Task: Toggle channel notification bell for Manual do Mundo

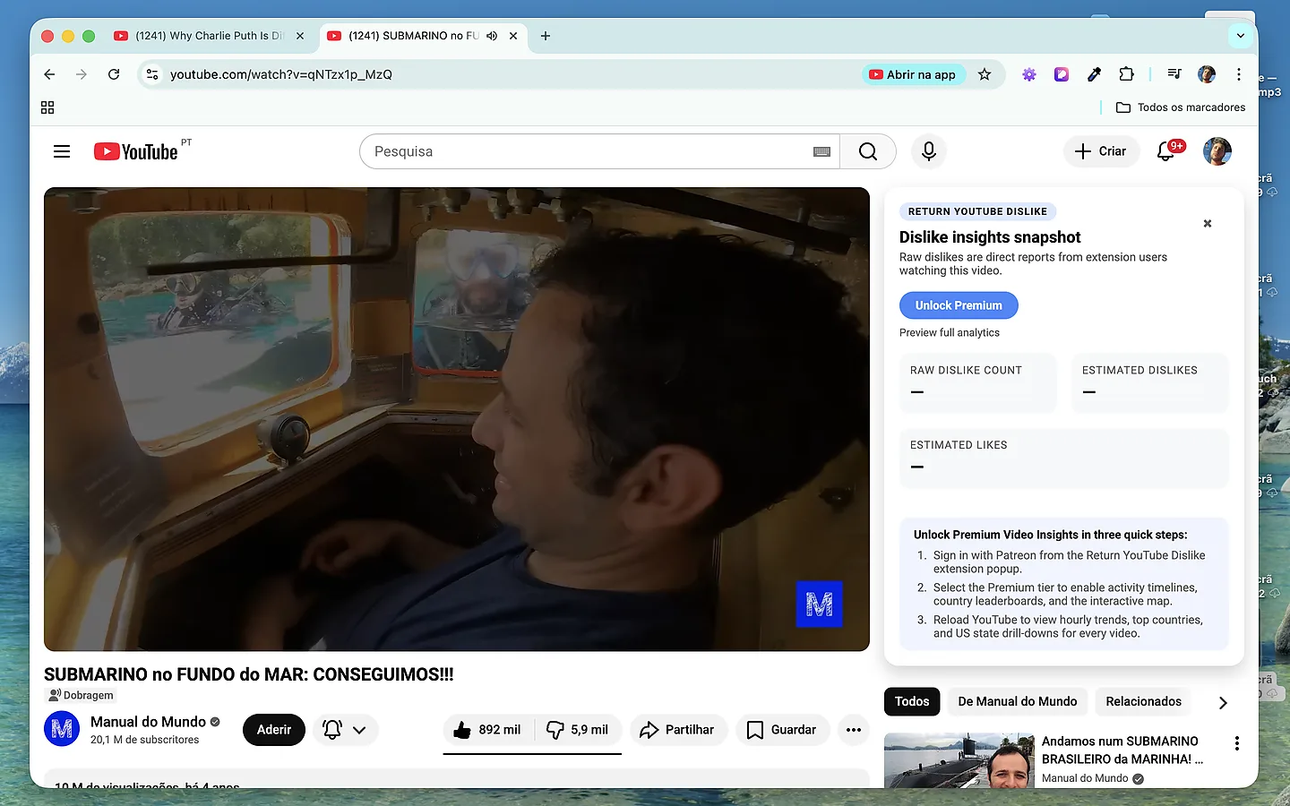Action: pos(345,730)
